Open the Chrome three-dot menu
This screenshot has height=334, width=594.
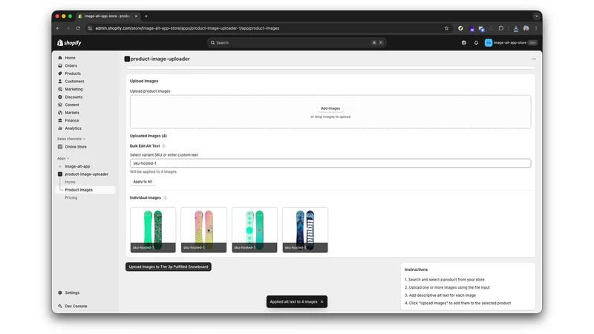click(536, 28)
